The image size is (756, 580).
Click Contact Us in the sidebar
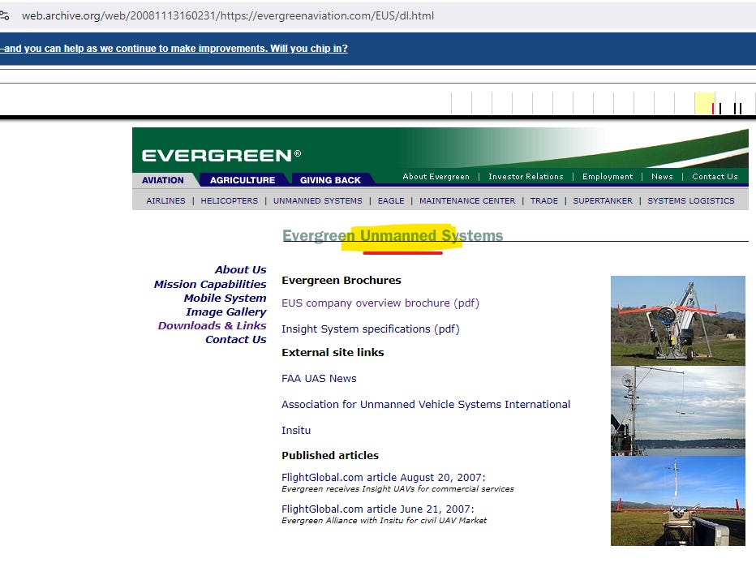236,339
